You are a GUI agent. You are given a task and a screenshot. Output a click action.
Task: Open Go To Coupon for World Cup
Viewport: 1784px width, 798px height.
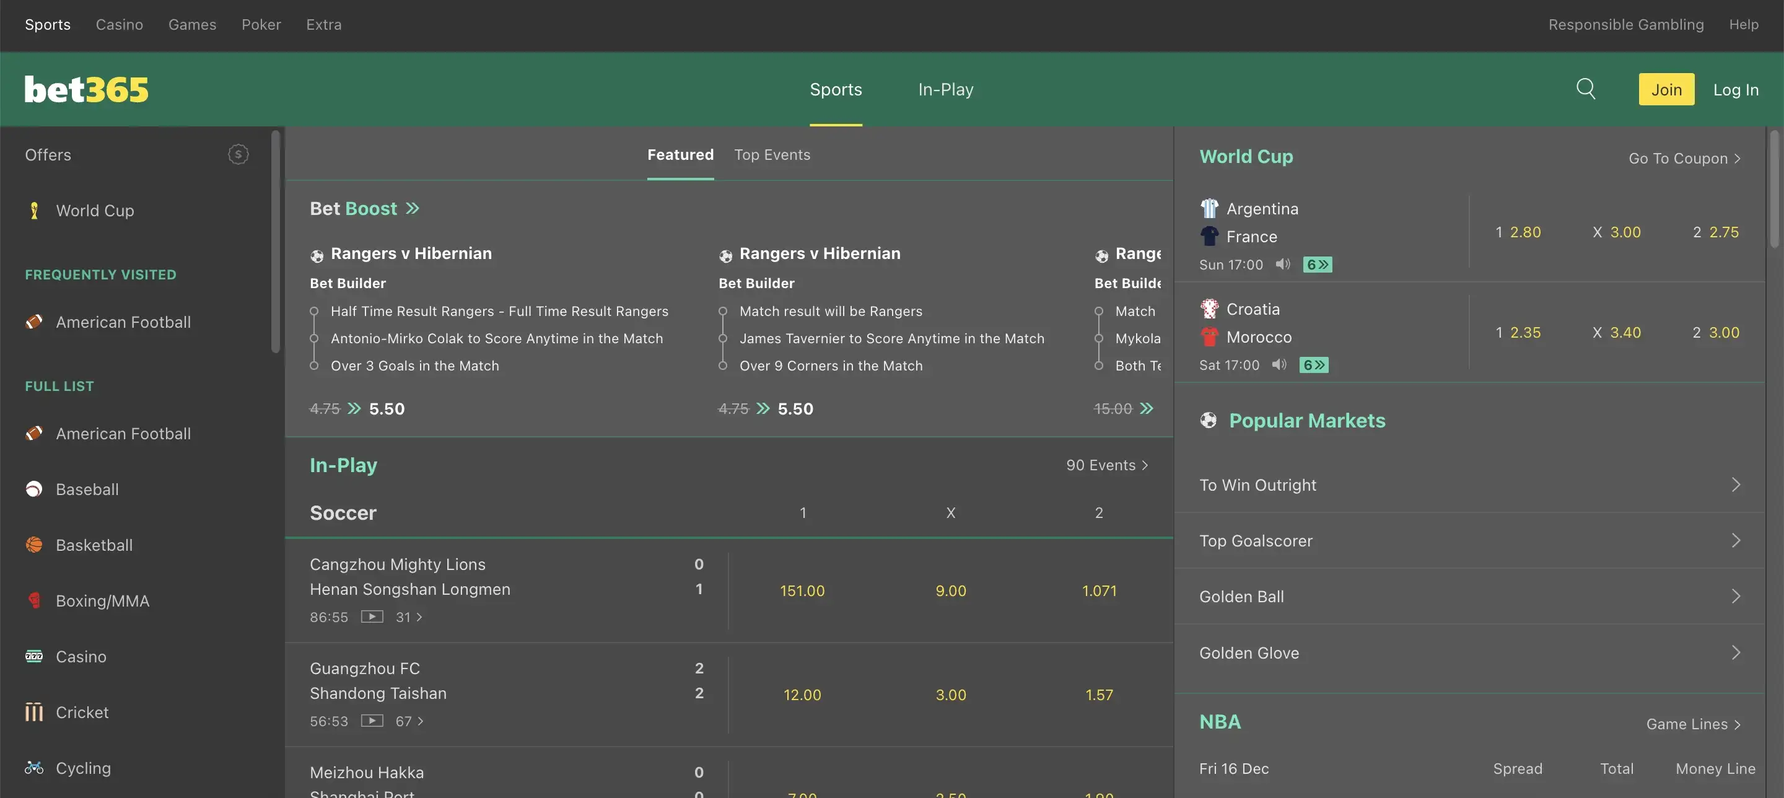(x=1684, y=159)
